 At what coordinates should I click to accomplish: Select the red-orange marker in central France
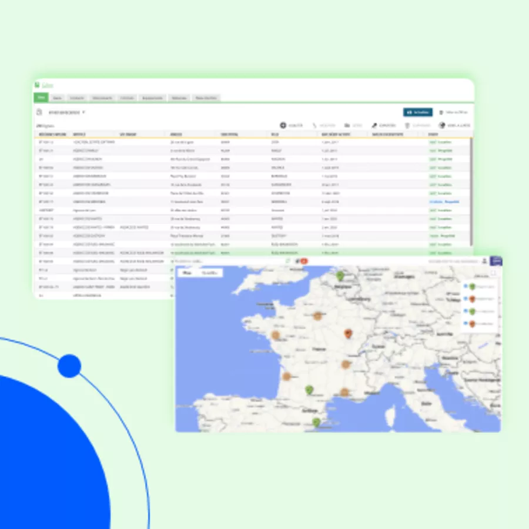[x=347, y=333]
